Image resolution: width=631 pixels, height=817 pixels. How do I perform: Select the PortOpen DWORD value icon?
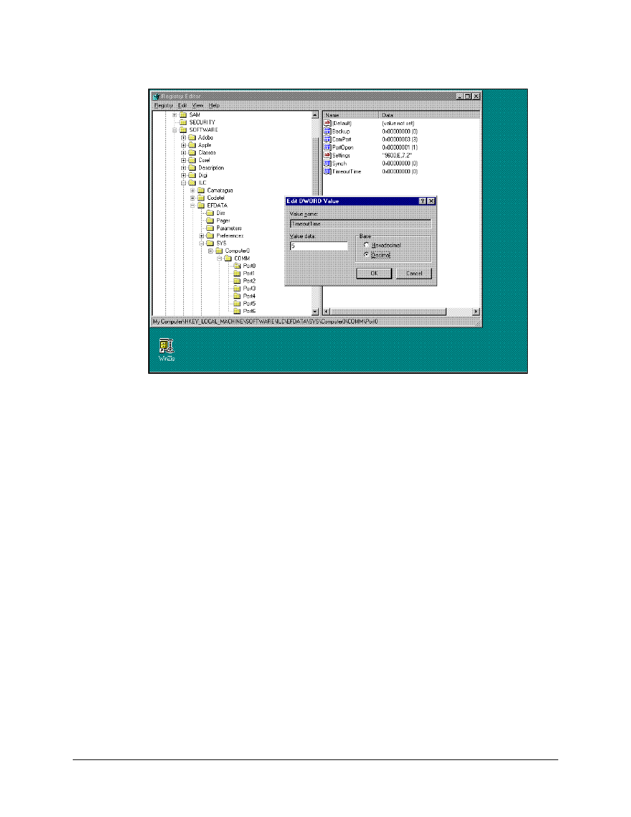327,147
